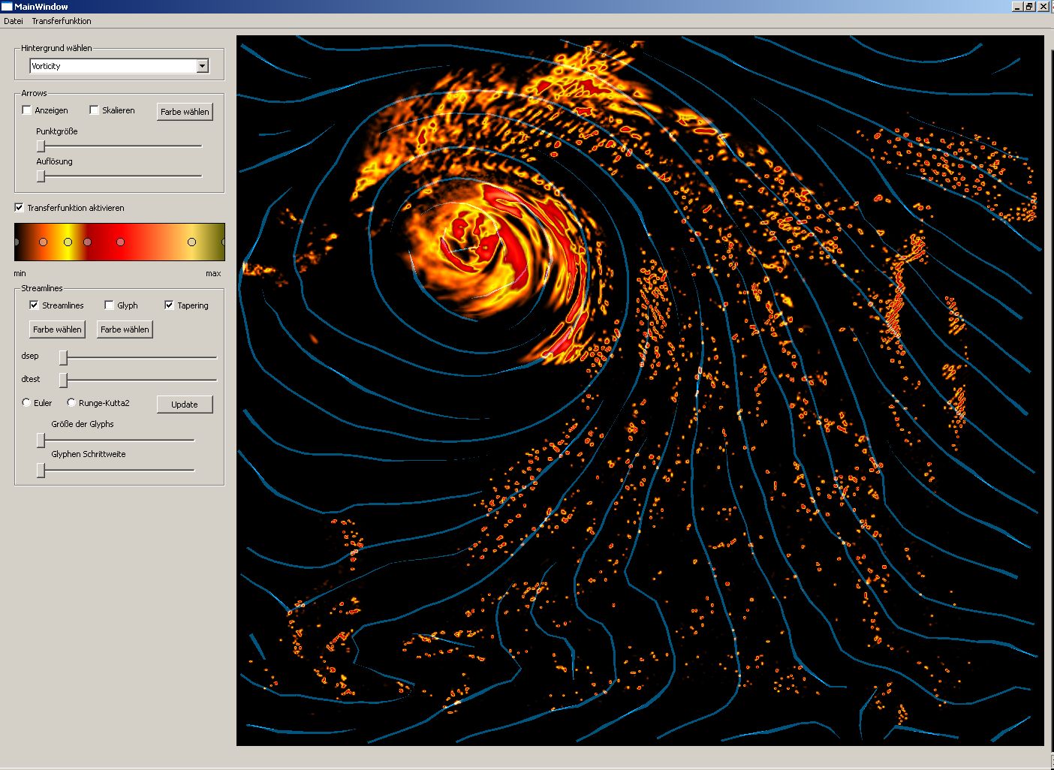Toggle the Skalieren checkbox
This screenshot has height=770, width=1054.
[95, 110]
